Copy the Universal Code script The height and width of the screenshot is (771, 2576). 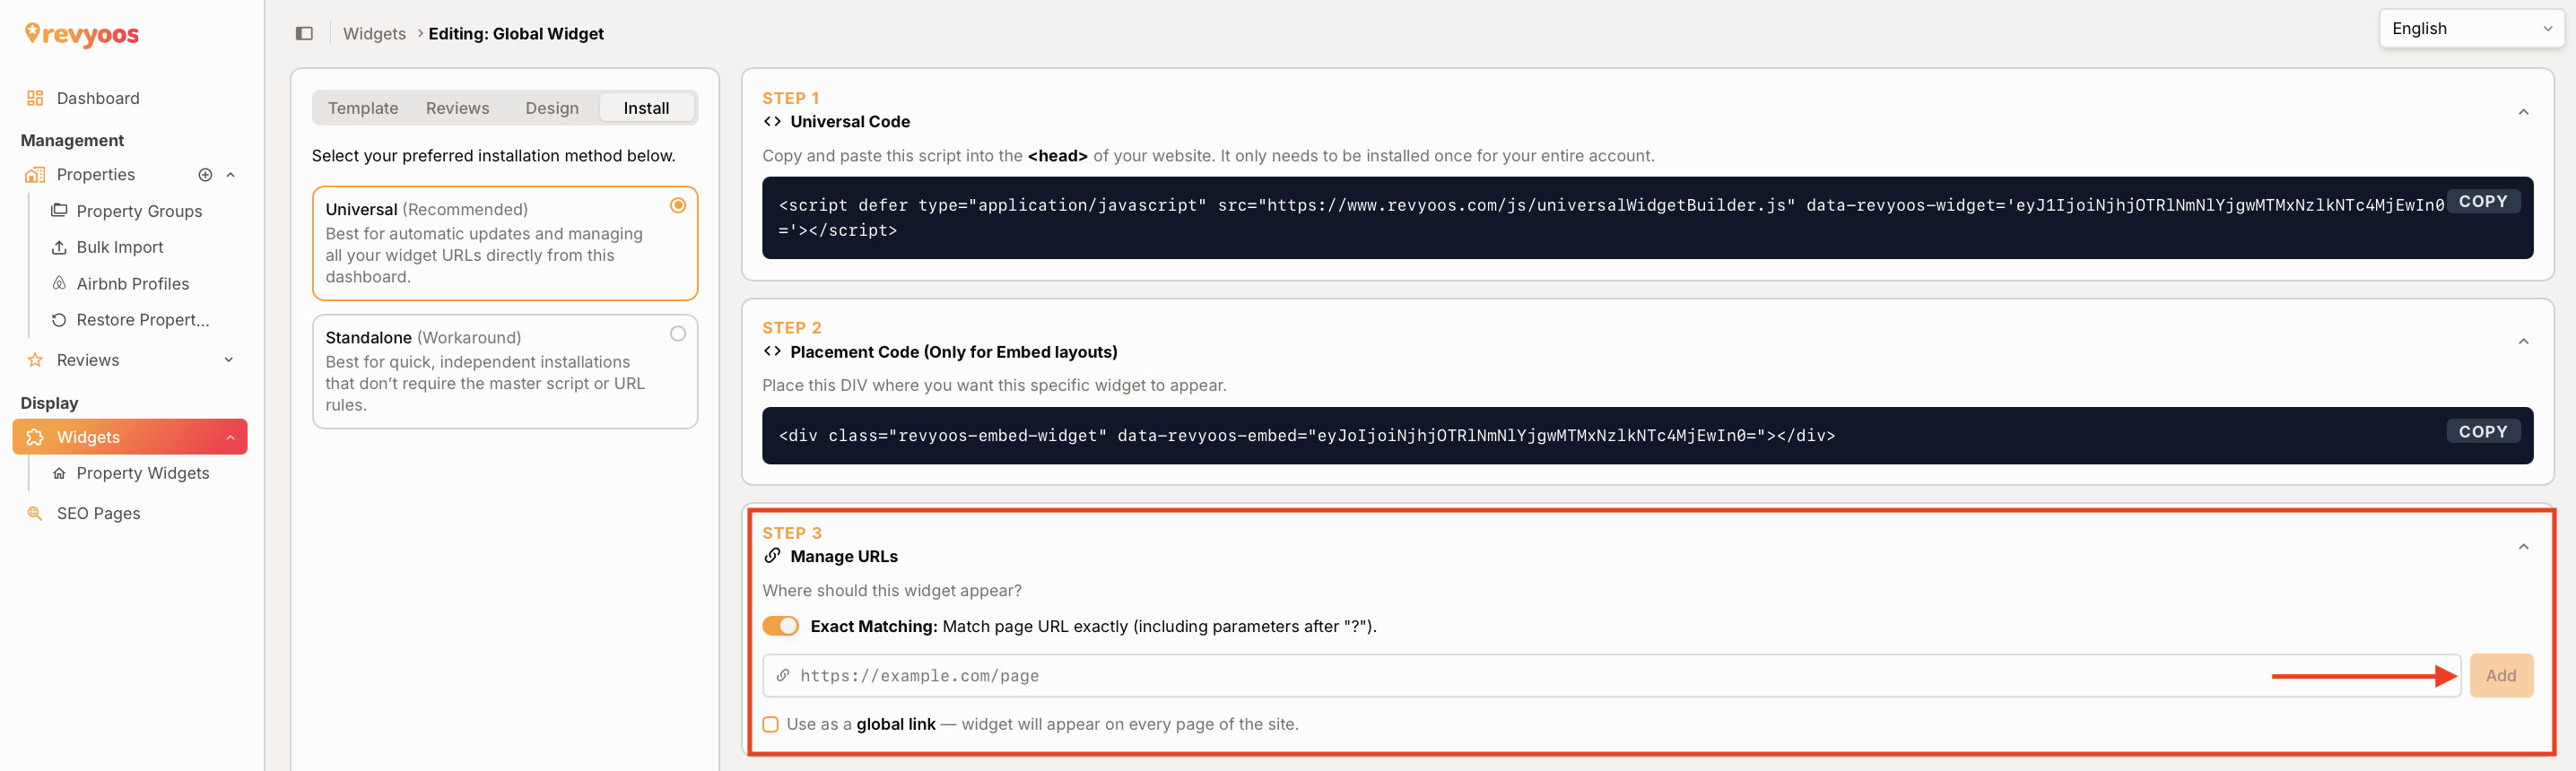tap(2483, 202)
